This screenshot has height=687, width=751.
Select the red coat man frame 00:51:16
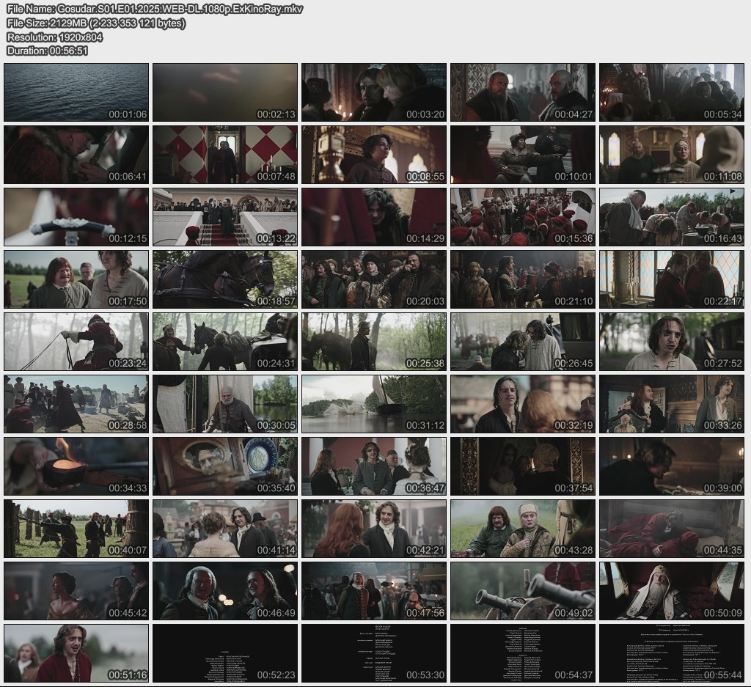point(76,653)
